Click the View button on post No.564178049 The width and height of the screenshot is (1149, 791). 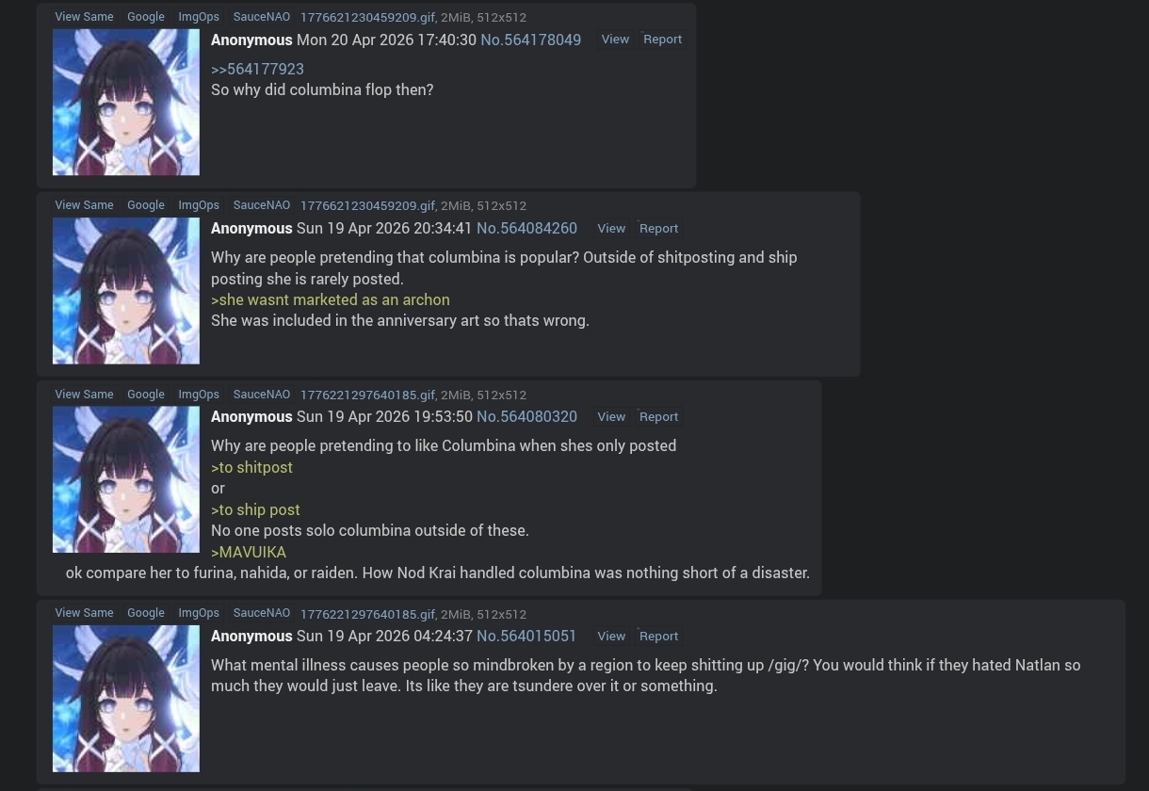pos(615,39)
